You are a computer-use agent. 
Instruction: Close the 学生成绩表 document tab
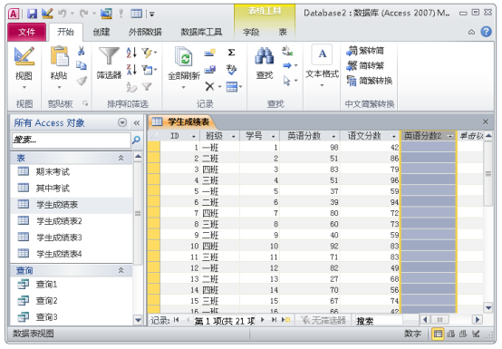486,121
